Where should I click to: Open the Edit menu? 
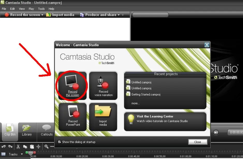tap(12, 9)
